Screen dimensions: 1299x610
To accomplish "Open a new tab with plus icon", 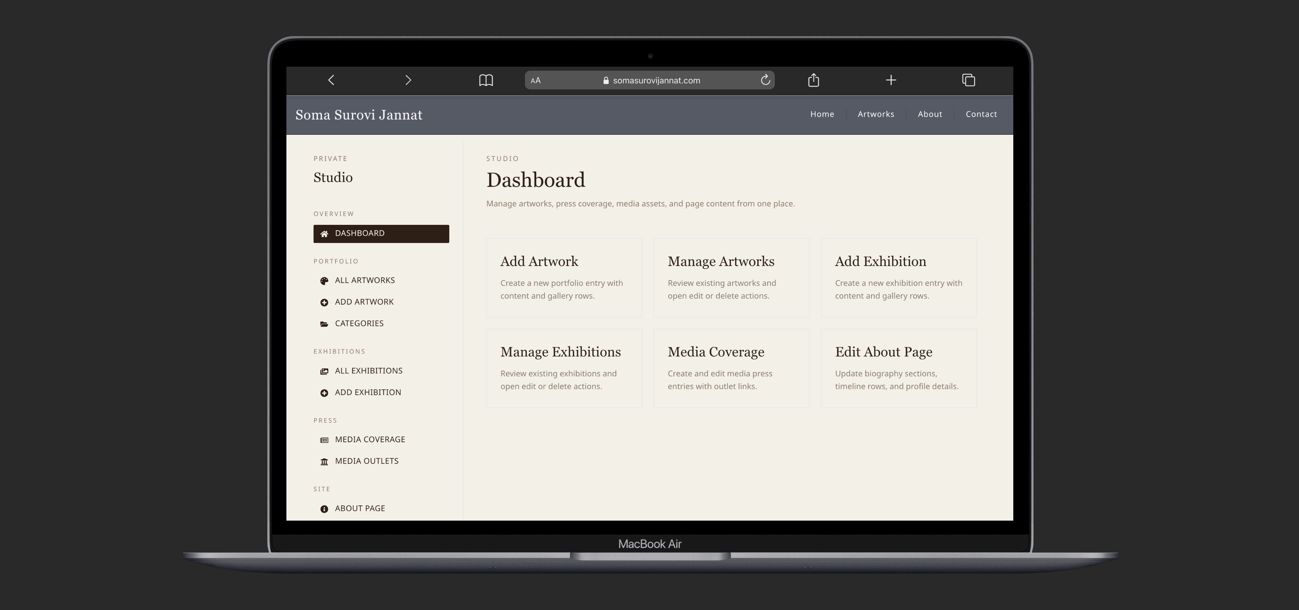I will click(890, 80).
